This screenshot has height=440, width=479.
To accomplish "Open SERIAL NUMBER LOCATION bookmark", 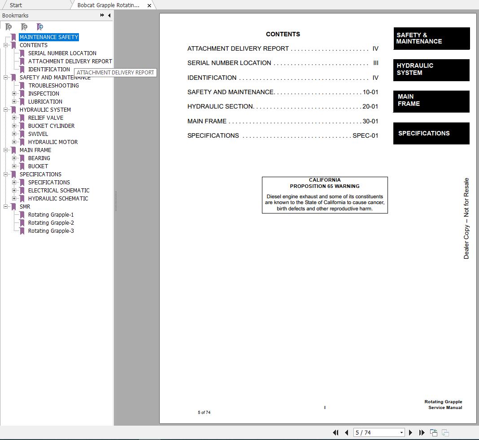I will click(x=62, y=53).
